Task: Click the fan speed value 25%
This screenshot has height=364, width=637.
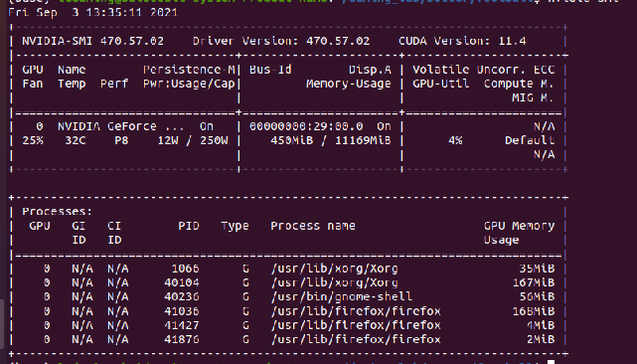Action: coord(33,140)
